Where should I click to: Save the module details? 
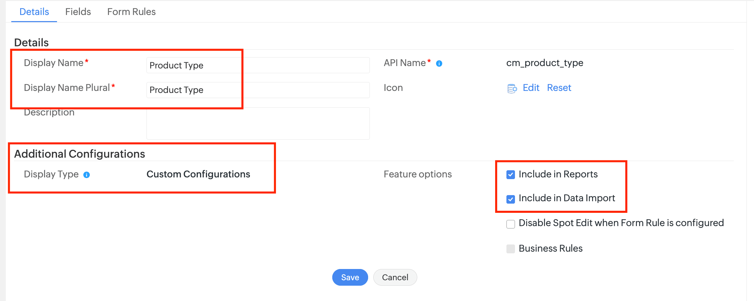[350, 278]
